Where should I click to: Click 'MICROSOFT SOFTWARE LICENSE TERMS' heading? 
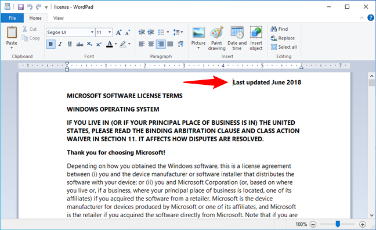click(124, 96)
